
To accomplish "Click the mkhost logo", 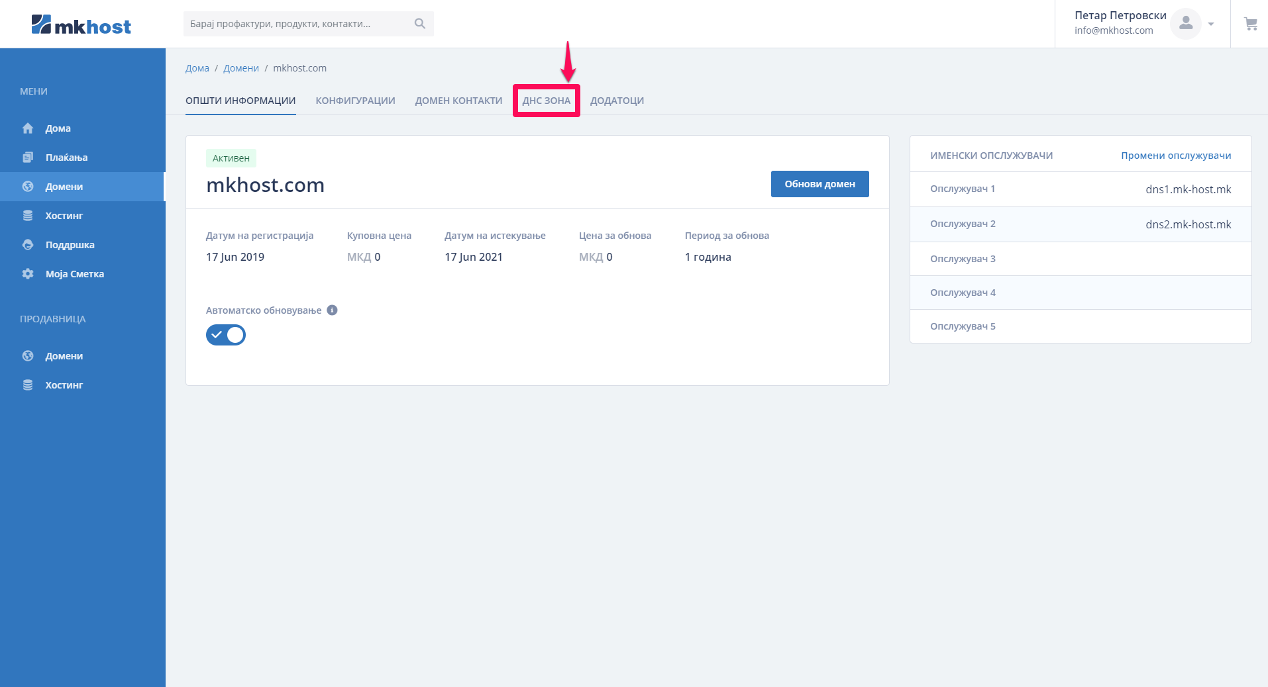I will (x=81, y=25).
